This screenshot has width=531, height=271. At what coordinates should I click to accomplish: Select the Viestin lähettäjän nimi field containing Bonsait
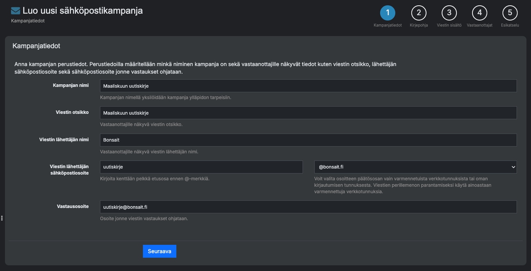tap(308, 140)
